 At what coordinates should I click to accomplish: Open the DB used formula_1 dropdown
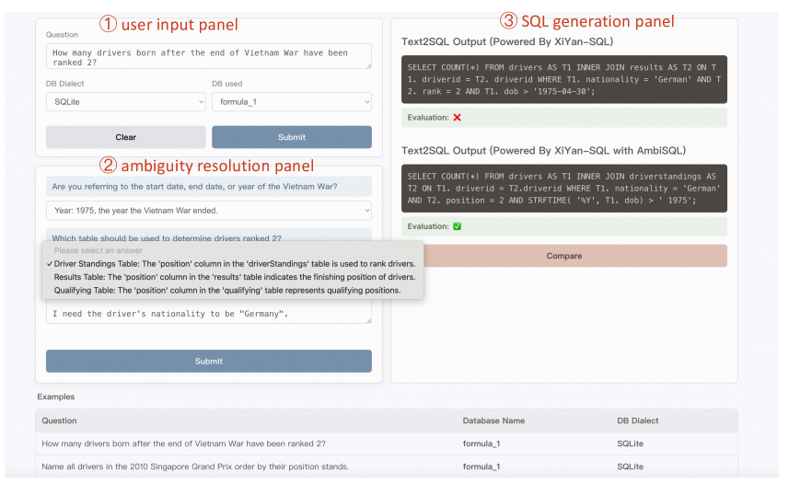click(x=291, y=102)
